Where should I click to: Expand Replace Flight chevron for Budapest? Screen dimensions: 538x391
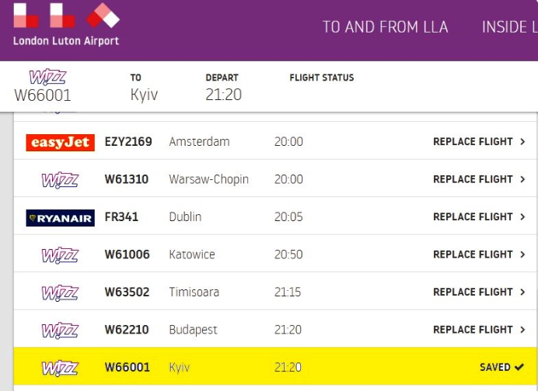(522, 330)
